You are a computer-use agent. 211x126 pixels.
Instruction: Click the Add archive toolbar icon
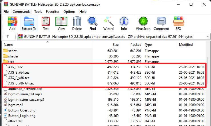pos(12,21)
